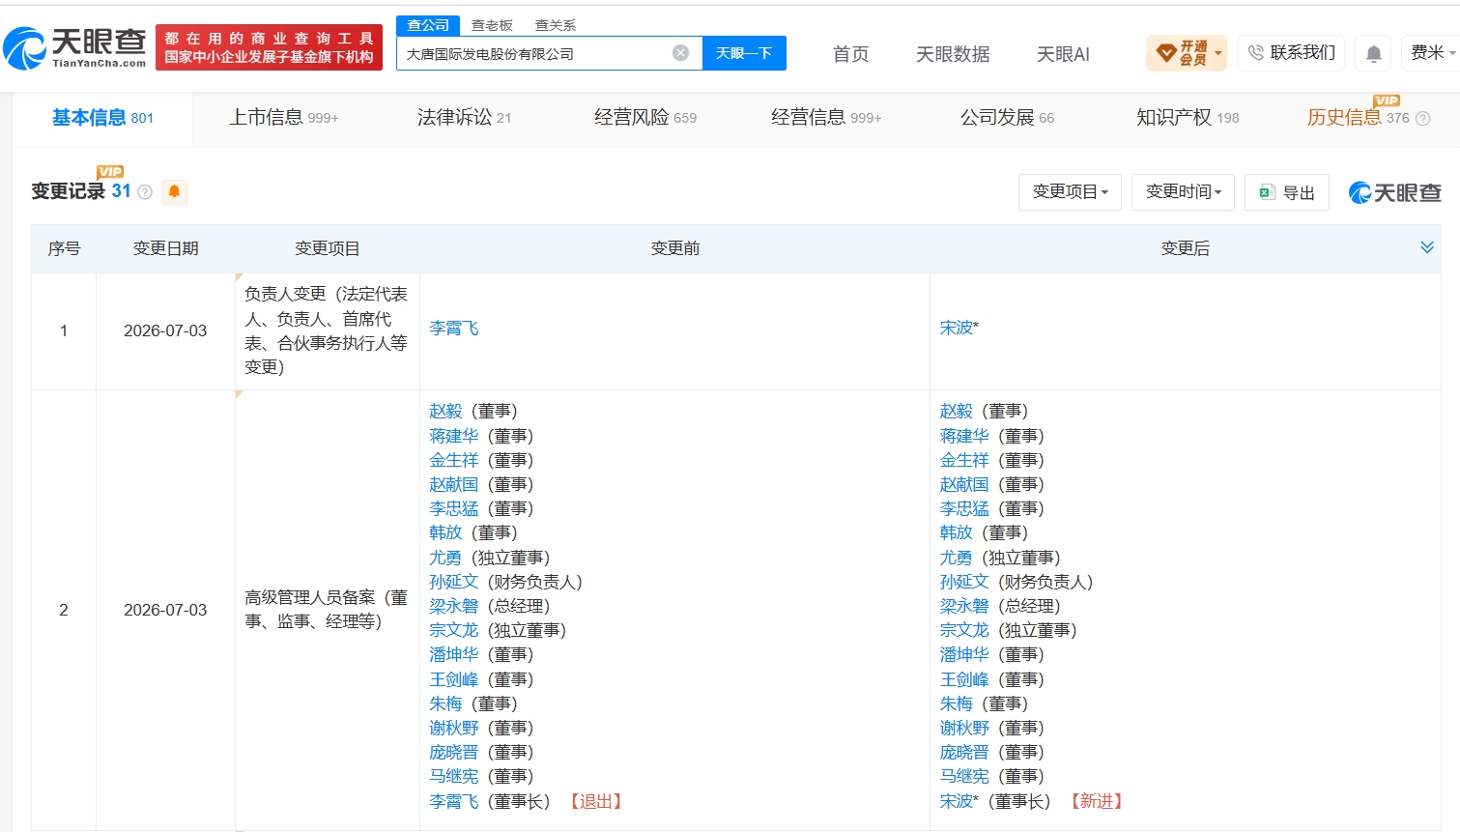Open the 变更项目 filter dropdown
Viewport: 1460px width, 832px height.
[1070, 192]
